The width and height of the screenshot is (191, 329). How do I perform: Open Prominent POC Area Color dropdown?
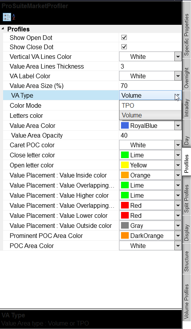[178, 236]
